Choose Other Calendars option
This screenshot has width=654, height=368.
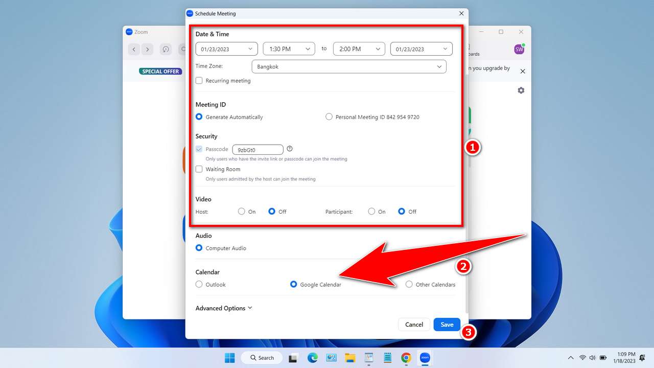point(409,284)
